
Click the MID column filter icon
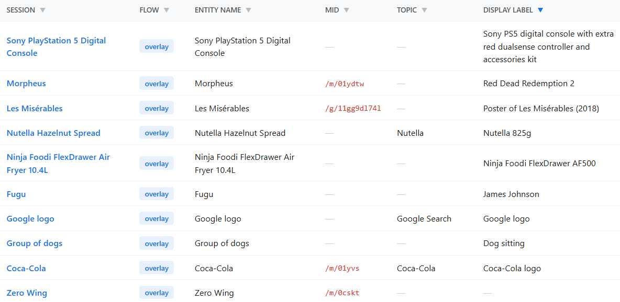pyautogui.click(x=347, y=9)
